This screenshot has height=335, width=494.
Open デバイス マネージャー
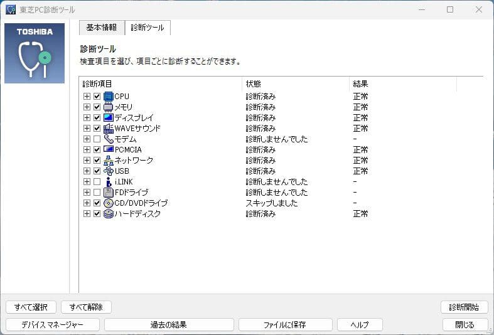pos(53,324)
